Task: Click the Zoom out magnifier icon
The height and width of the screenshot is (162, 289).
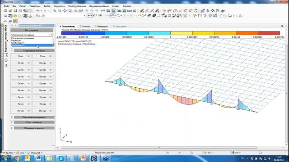Action: point(60,11)
